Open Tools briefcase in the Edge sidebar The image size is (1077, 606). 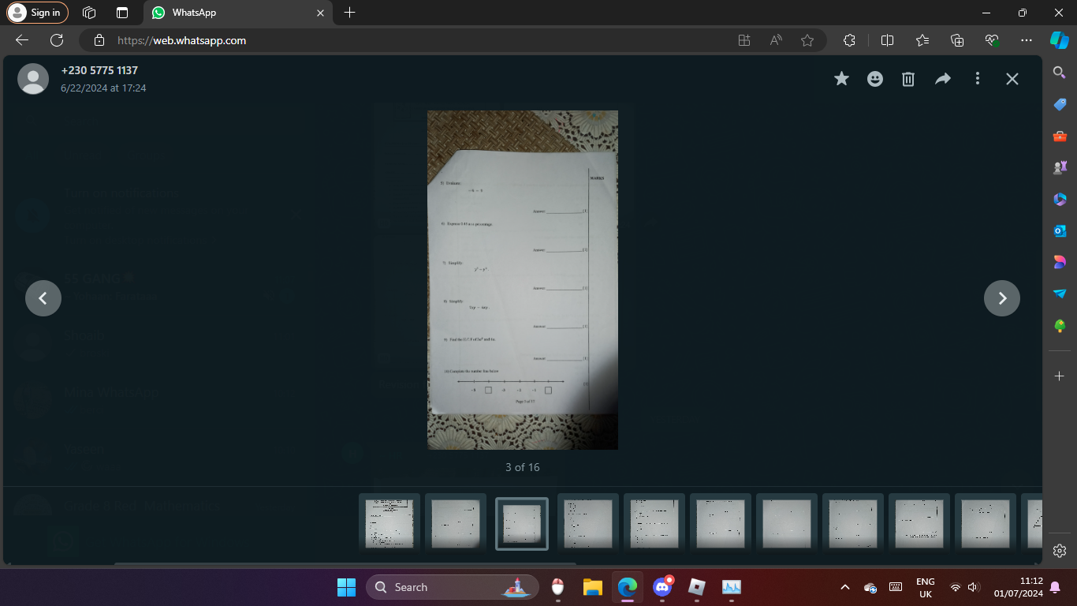click(x=1060, y=137)
